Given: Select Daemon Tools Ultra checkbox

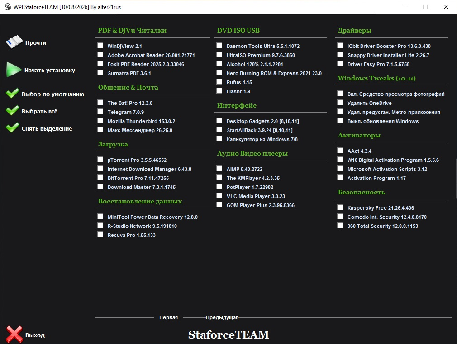Looking at the screenshot, I should pyautogui.click(x=219, y=46).
